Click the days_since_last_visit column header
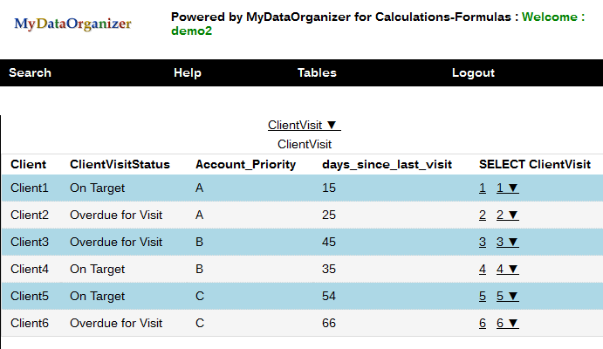 pos(387,164)
